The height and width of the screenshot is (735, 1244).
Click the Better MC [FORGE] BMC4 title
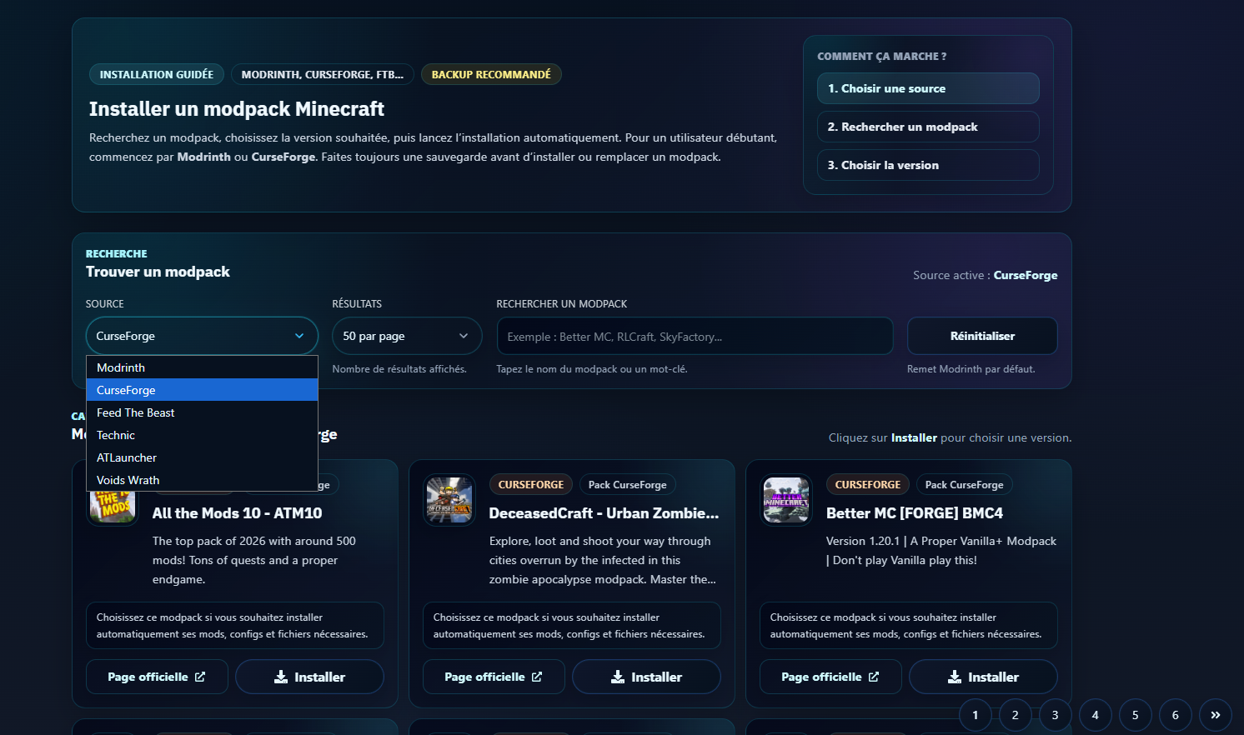pyautogui.click(x=915, y=513)
